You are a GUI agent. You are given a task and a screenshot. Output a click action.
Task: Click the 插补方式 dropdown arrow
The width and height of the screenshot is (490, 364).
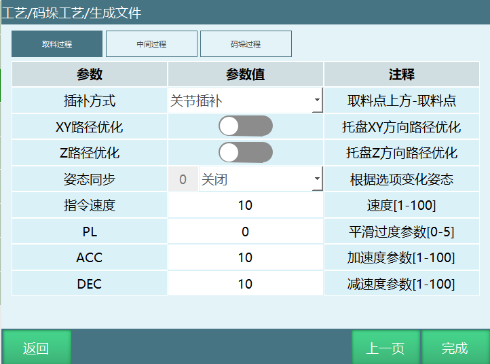point(317,101)
